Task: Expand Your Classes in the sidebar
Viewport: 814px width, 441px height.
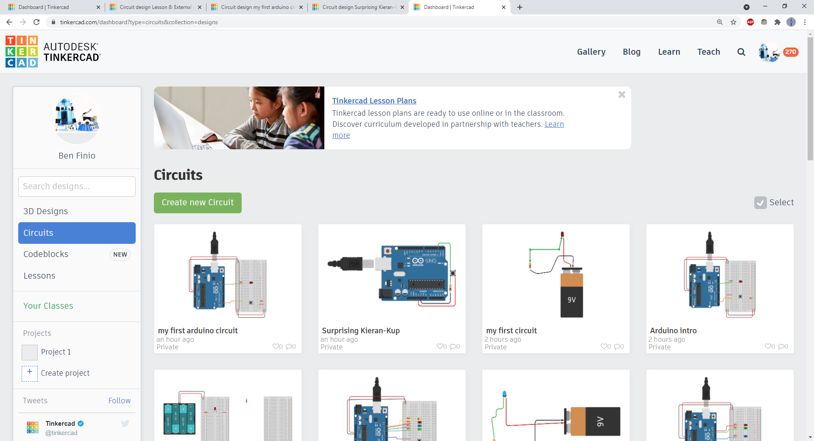Action: coord(48,306)
